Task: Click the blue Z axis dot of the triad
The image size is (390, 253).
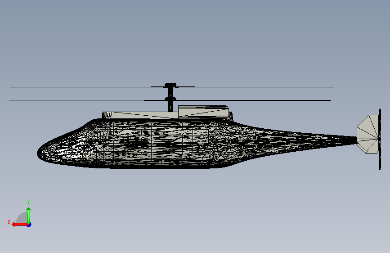Action: click(x=29, y=225)
